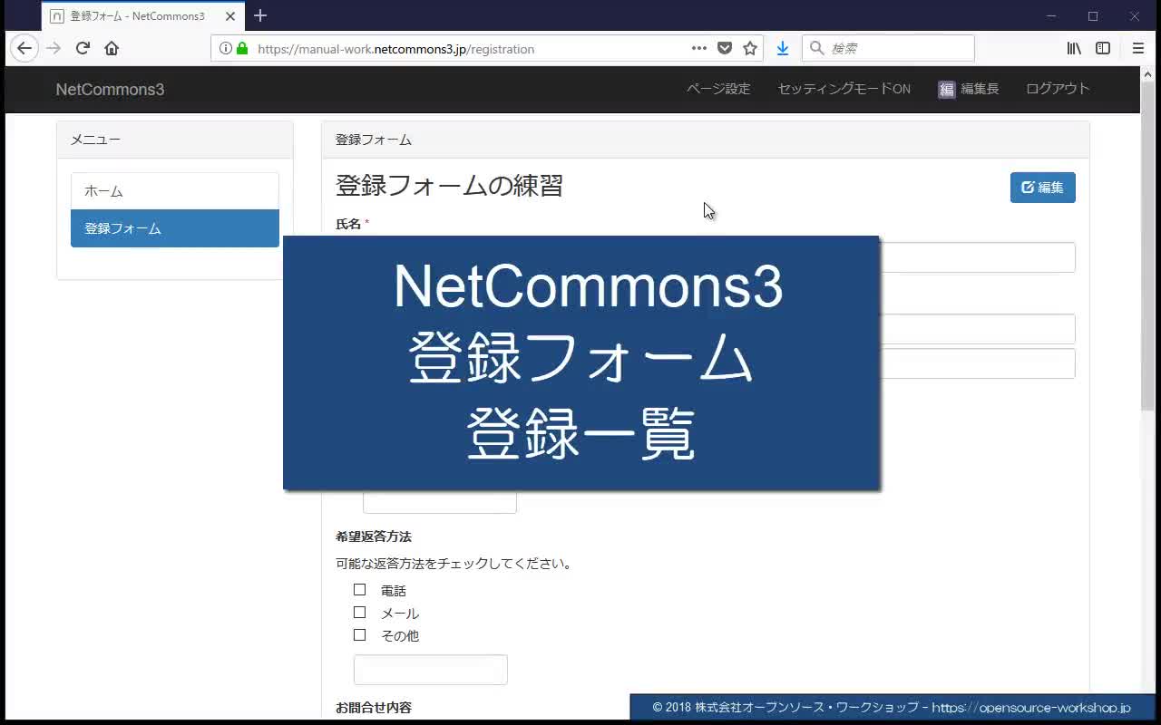This screenshot has width=1161, height=725.
Task: Open the Firefox hamburger menu
Action: [x=1138, y=49]
